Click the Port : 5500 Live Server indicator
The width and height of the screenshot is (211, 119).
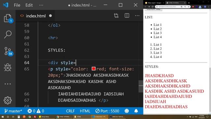[107, 111]
